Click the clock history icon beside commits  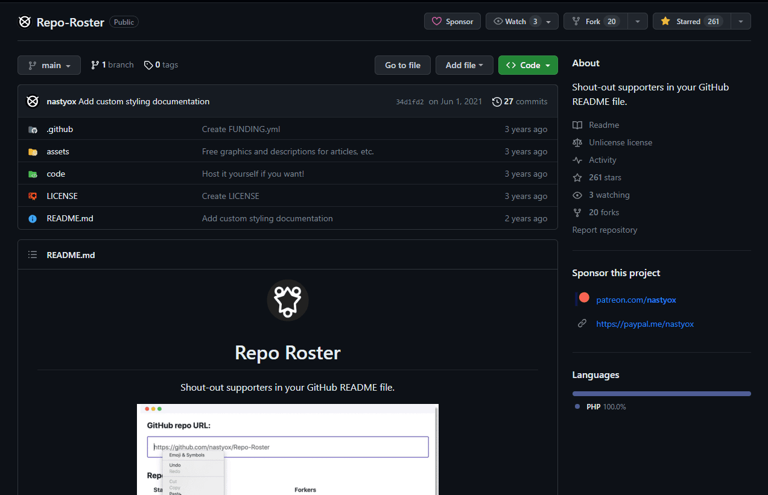(x=497, y=101)
